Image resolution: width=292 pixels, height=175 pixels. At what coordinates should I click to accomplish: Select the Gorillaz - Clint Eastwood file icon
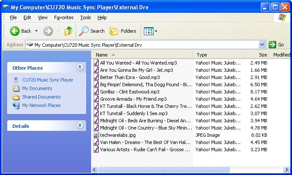(96, 92)
